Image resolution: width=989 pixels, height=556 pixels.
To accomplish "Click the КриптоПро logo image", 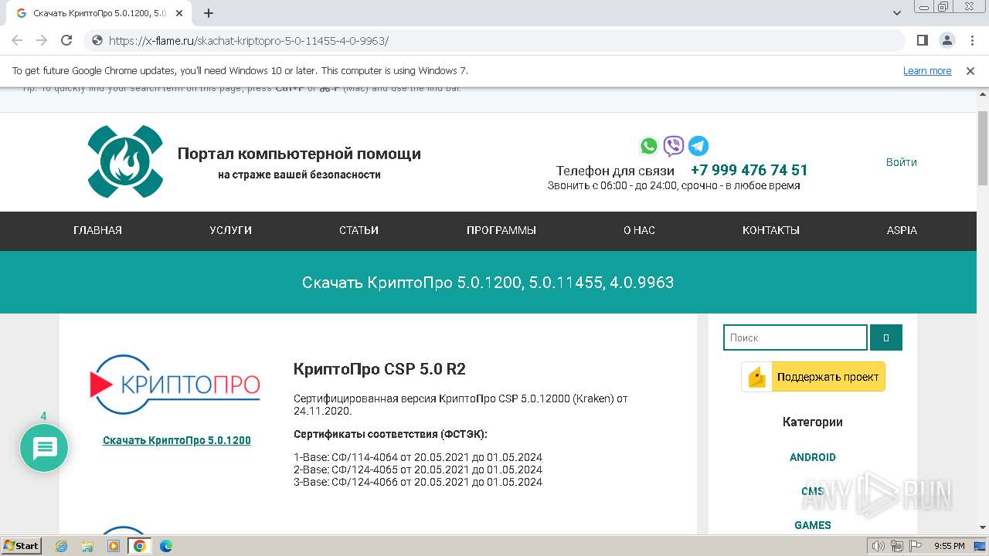I will (175, 385).
